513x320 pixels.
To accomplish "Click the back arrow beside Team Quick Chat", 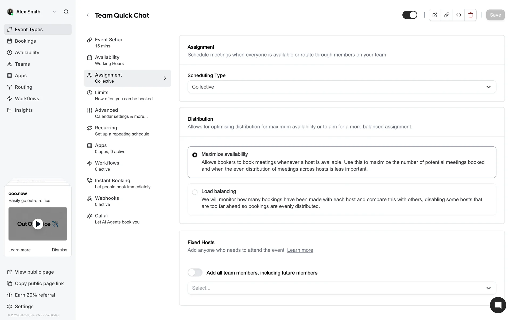I will point(88,15).
